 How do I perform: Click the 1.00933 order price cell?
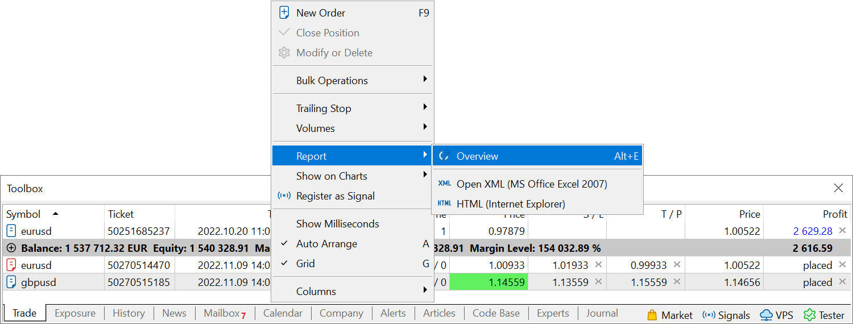pos(488,265)
